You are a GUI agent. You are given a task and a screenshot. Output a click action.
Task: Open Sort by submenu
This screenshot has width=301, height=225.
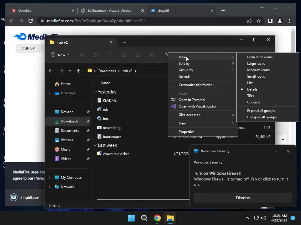coord(203,64)
